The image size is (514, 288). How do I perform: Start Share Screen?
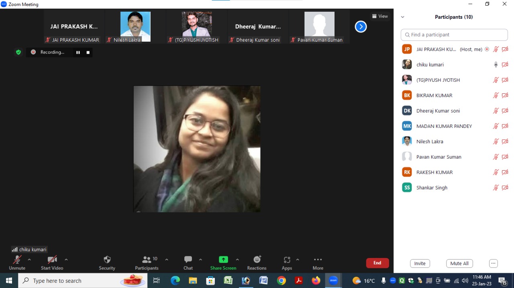tap(223, 263)
